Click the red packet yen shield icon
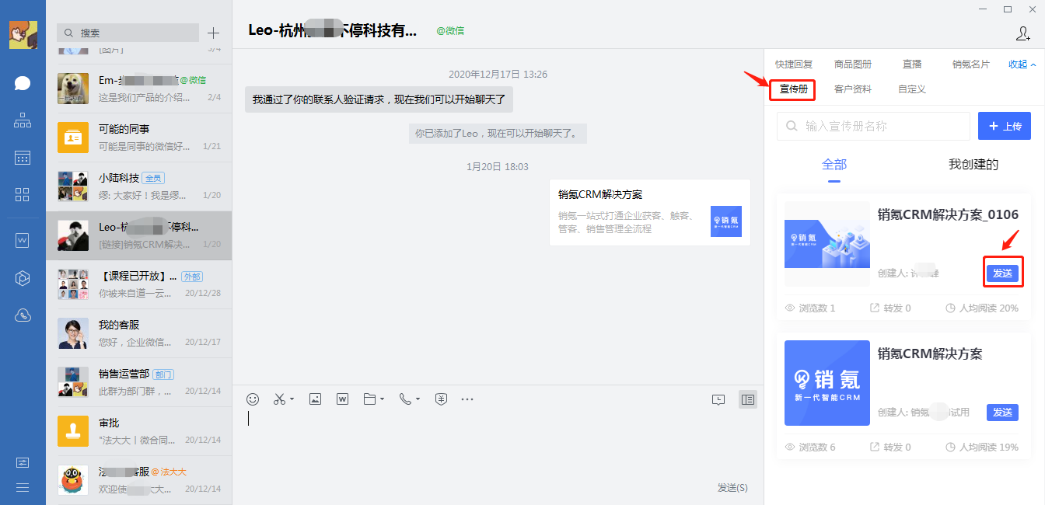The image size is (1045, 505). click(441, 399)
